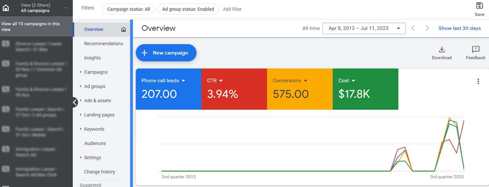The height and width of the screenshot is (187, 489).
Task: Expand the Keywords navigation item
Action: [81, 129]
